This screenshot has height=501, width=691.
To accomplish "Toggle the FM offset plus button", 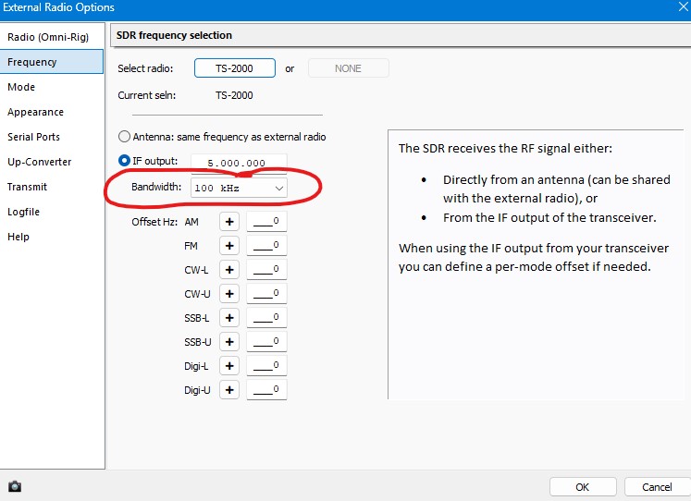I will [x=229, y=246].
